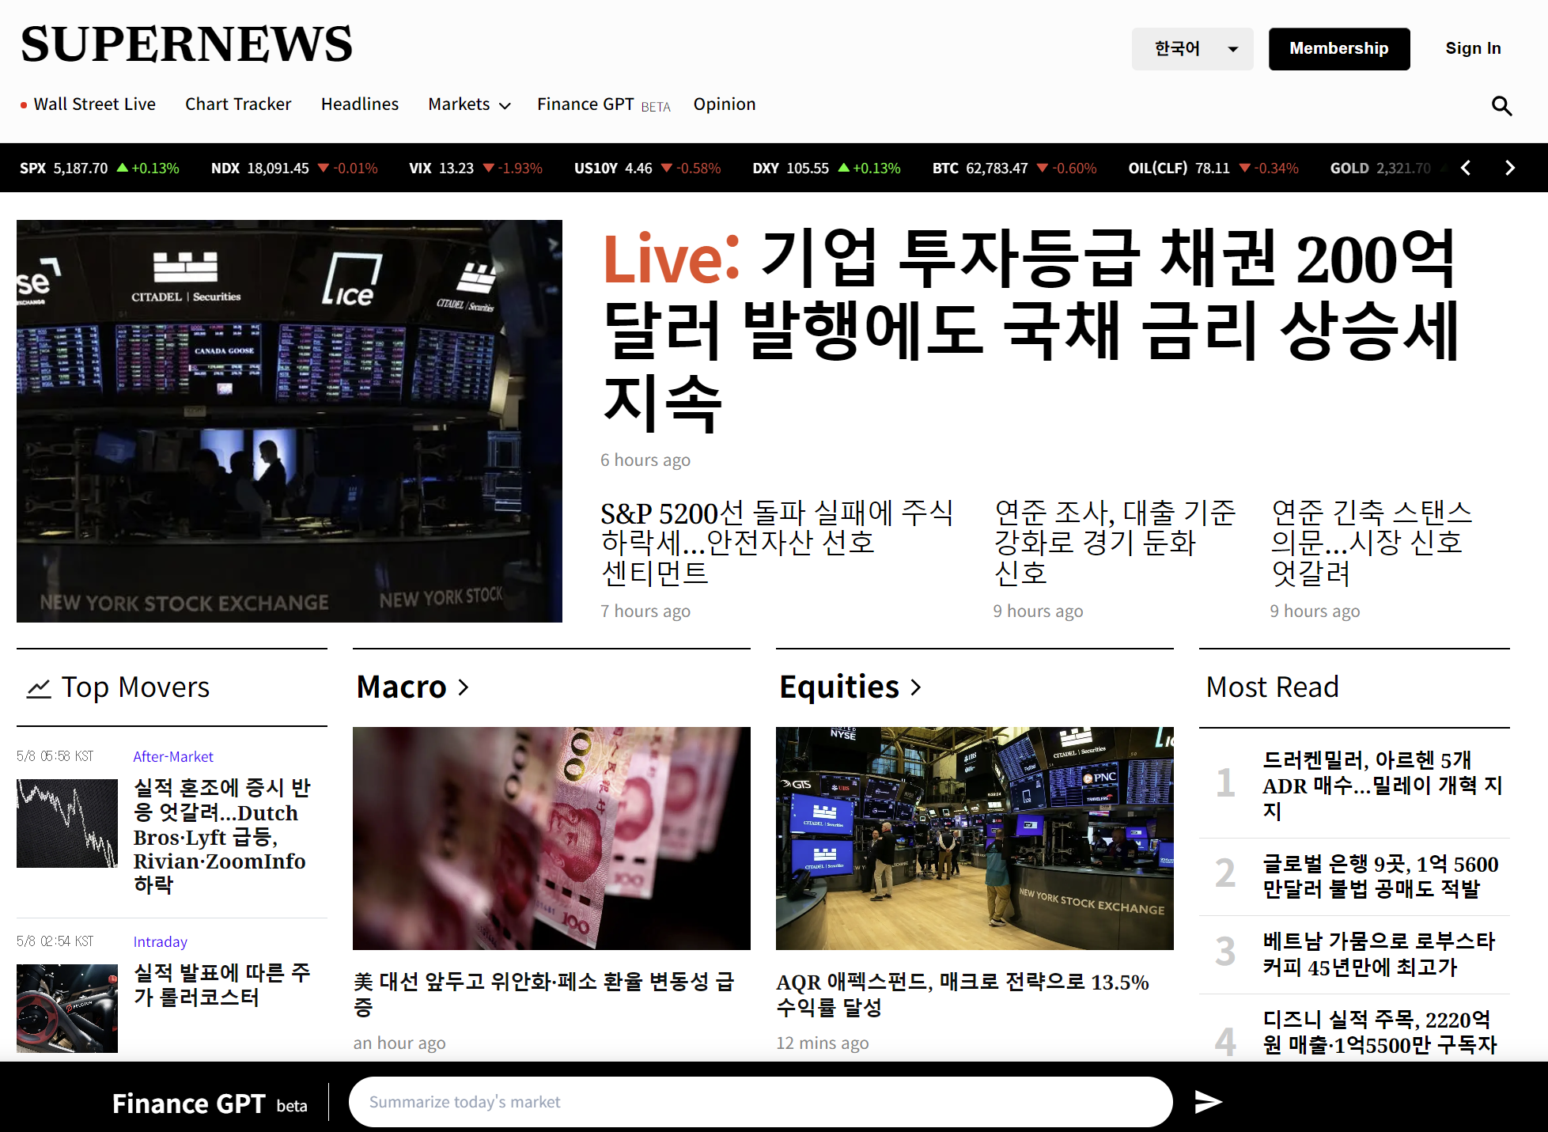This screenshot has width=1548, height=1132.
Task: Open the Opinion section
Action: point(725,104)
